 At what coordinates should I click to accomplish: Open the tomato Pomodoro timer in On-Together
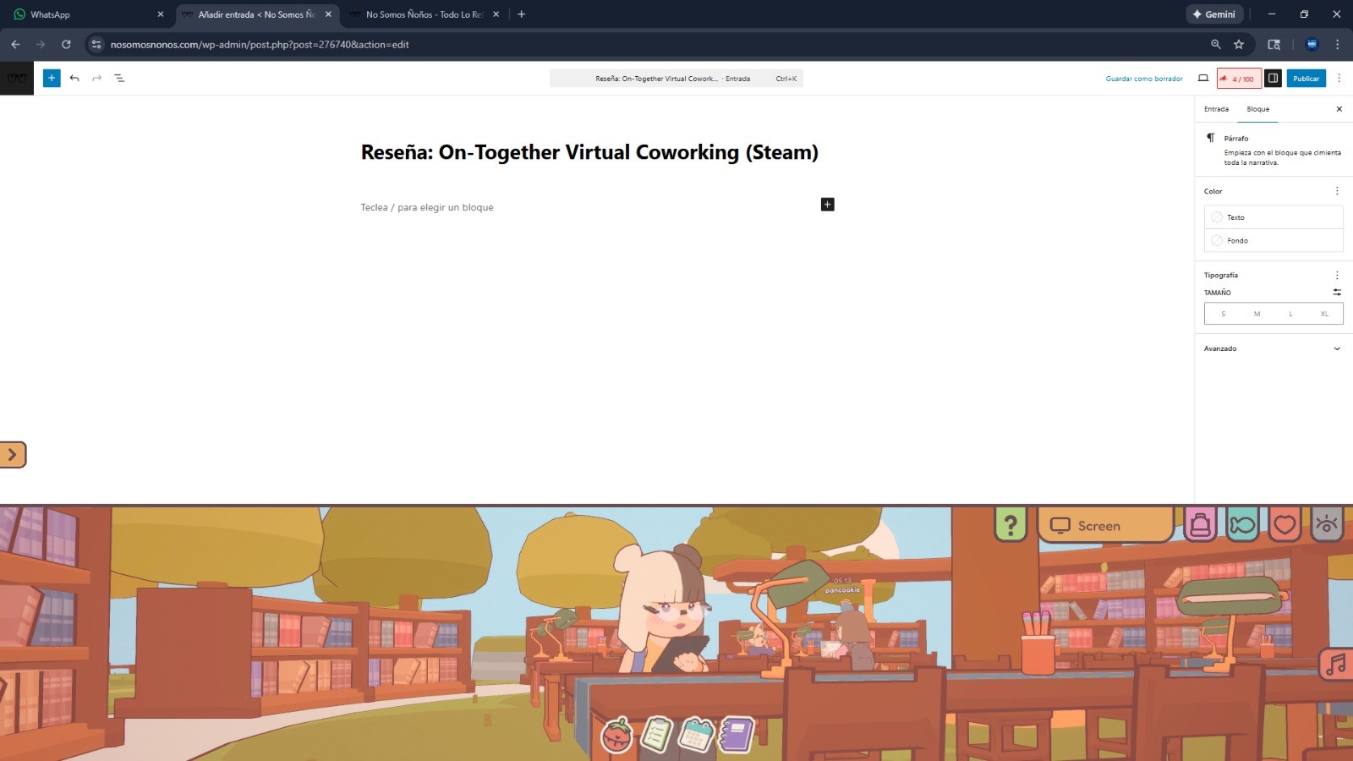pos(617,736)
